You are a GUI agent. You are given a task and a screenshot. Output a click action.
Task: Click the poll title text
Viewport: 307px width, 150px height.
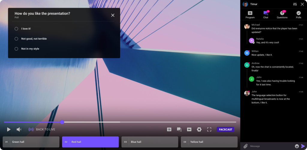42,13
